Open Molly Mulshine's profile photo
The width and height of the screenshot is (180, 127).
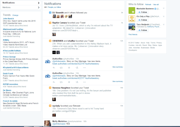48,123
